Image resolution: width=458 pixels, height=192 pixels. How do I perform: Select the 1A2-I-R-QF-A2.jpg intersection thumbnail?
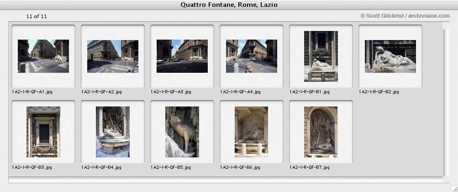[113, 56]
